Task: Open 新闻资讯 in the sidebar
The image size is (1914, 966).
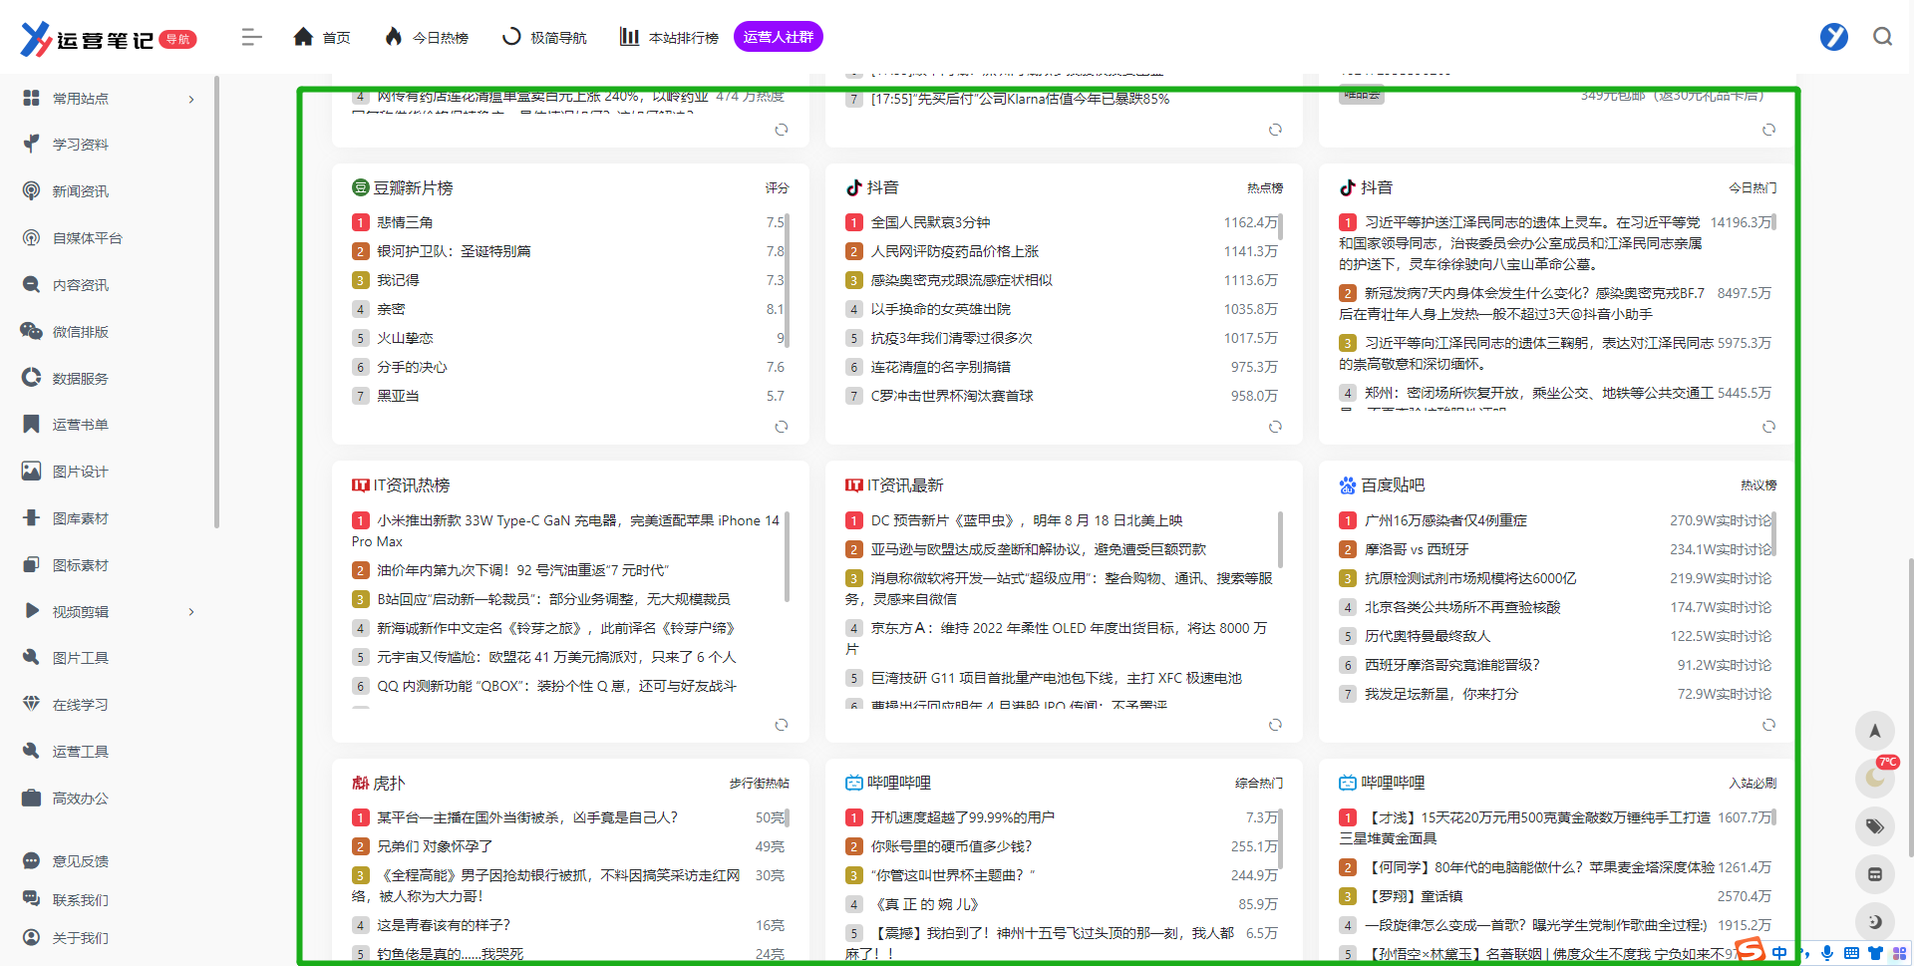Action: (81, 191)
